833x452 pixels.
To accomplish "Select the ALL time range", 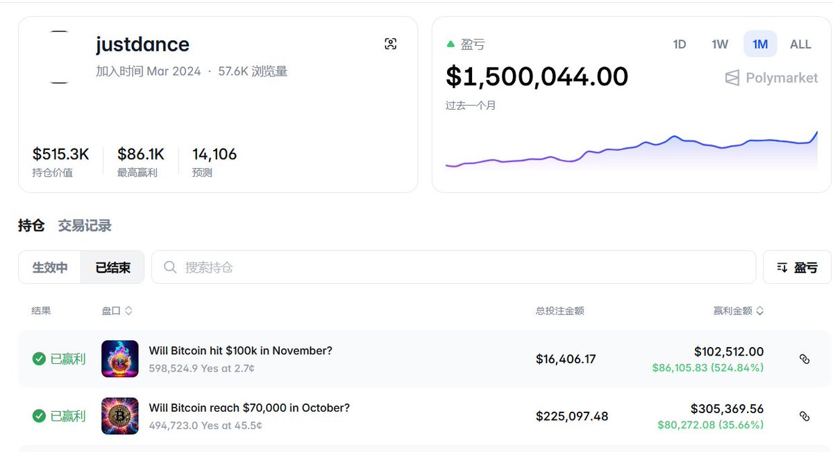I will (800, 44).
